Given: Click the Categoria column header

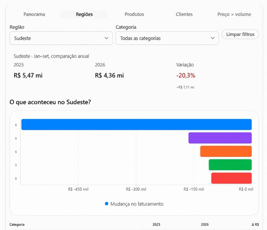Looking at the screenshot, I should point(17,224).
